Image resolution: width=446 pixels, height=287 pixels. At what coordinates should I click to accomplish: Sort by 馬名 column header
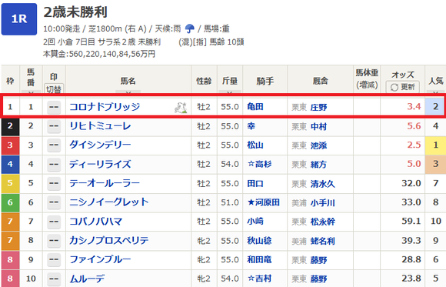pos(128,80)
